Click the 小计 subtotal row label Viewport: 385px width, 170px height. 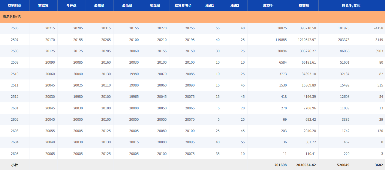tap(15, 165)
